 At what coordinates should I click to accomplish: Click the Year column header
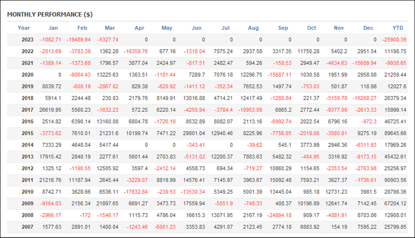click(x=24, y=28)
